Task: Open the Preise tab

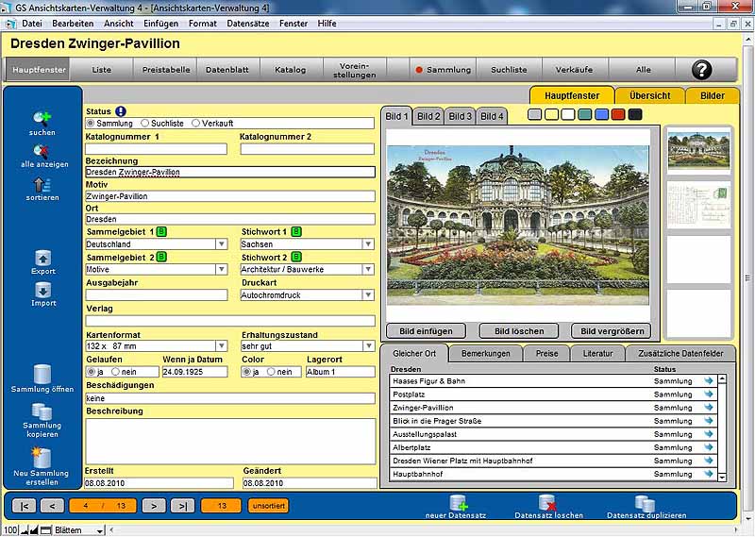Action: 547,354
